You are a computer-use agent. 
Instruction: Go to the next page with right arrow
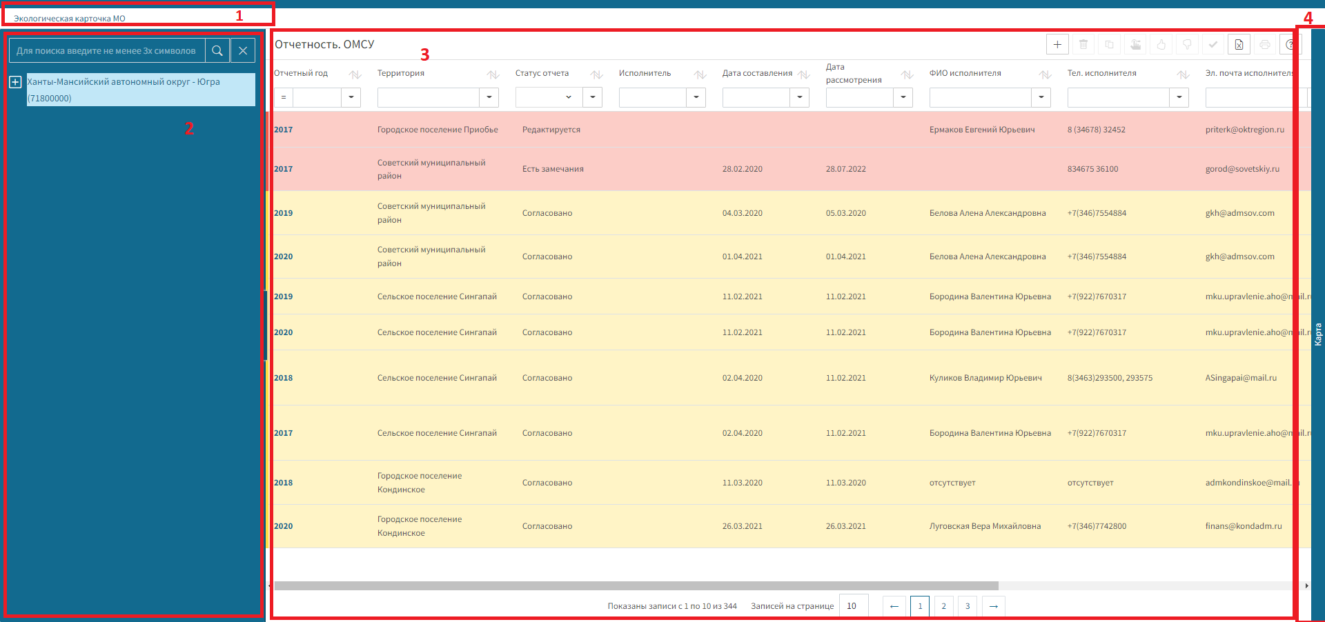[x=993, y=606]
